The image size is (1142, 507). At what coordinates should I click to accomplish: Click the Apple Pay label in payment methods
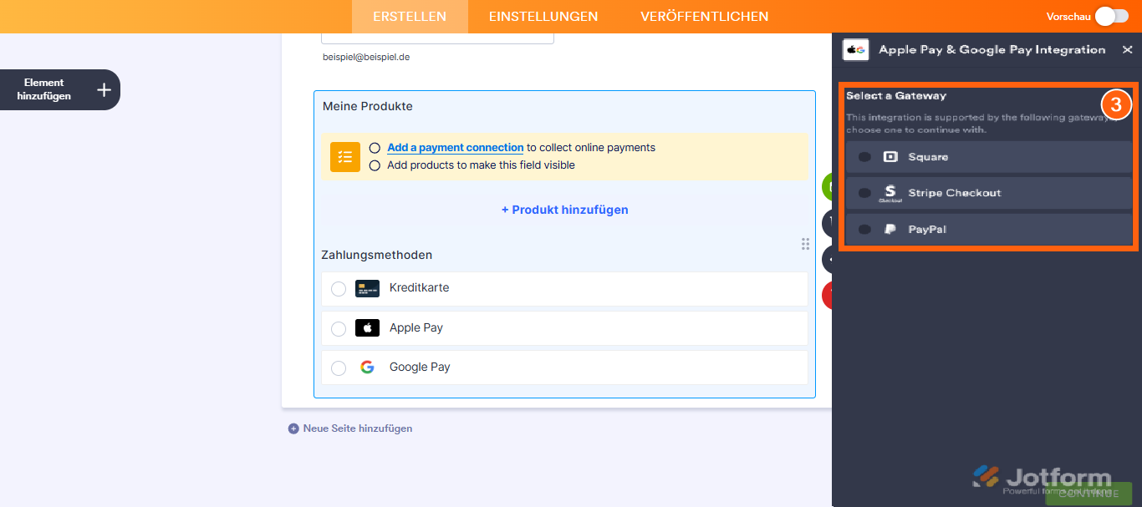tap(416, 328)
